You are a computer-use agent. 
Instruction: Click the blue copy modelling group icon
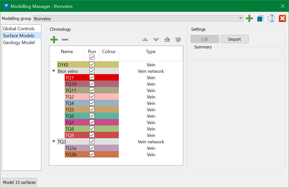260,18
